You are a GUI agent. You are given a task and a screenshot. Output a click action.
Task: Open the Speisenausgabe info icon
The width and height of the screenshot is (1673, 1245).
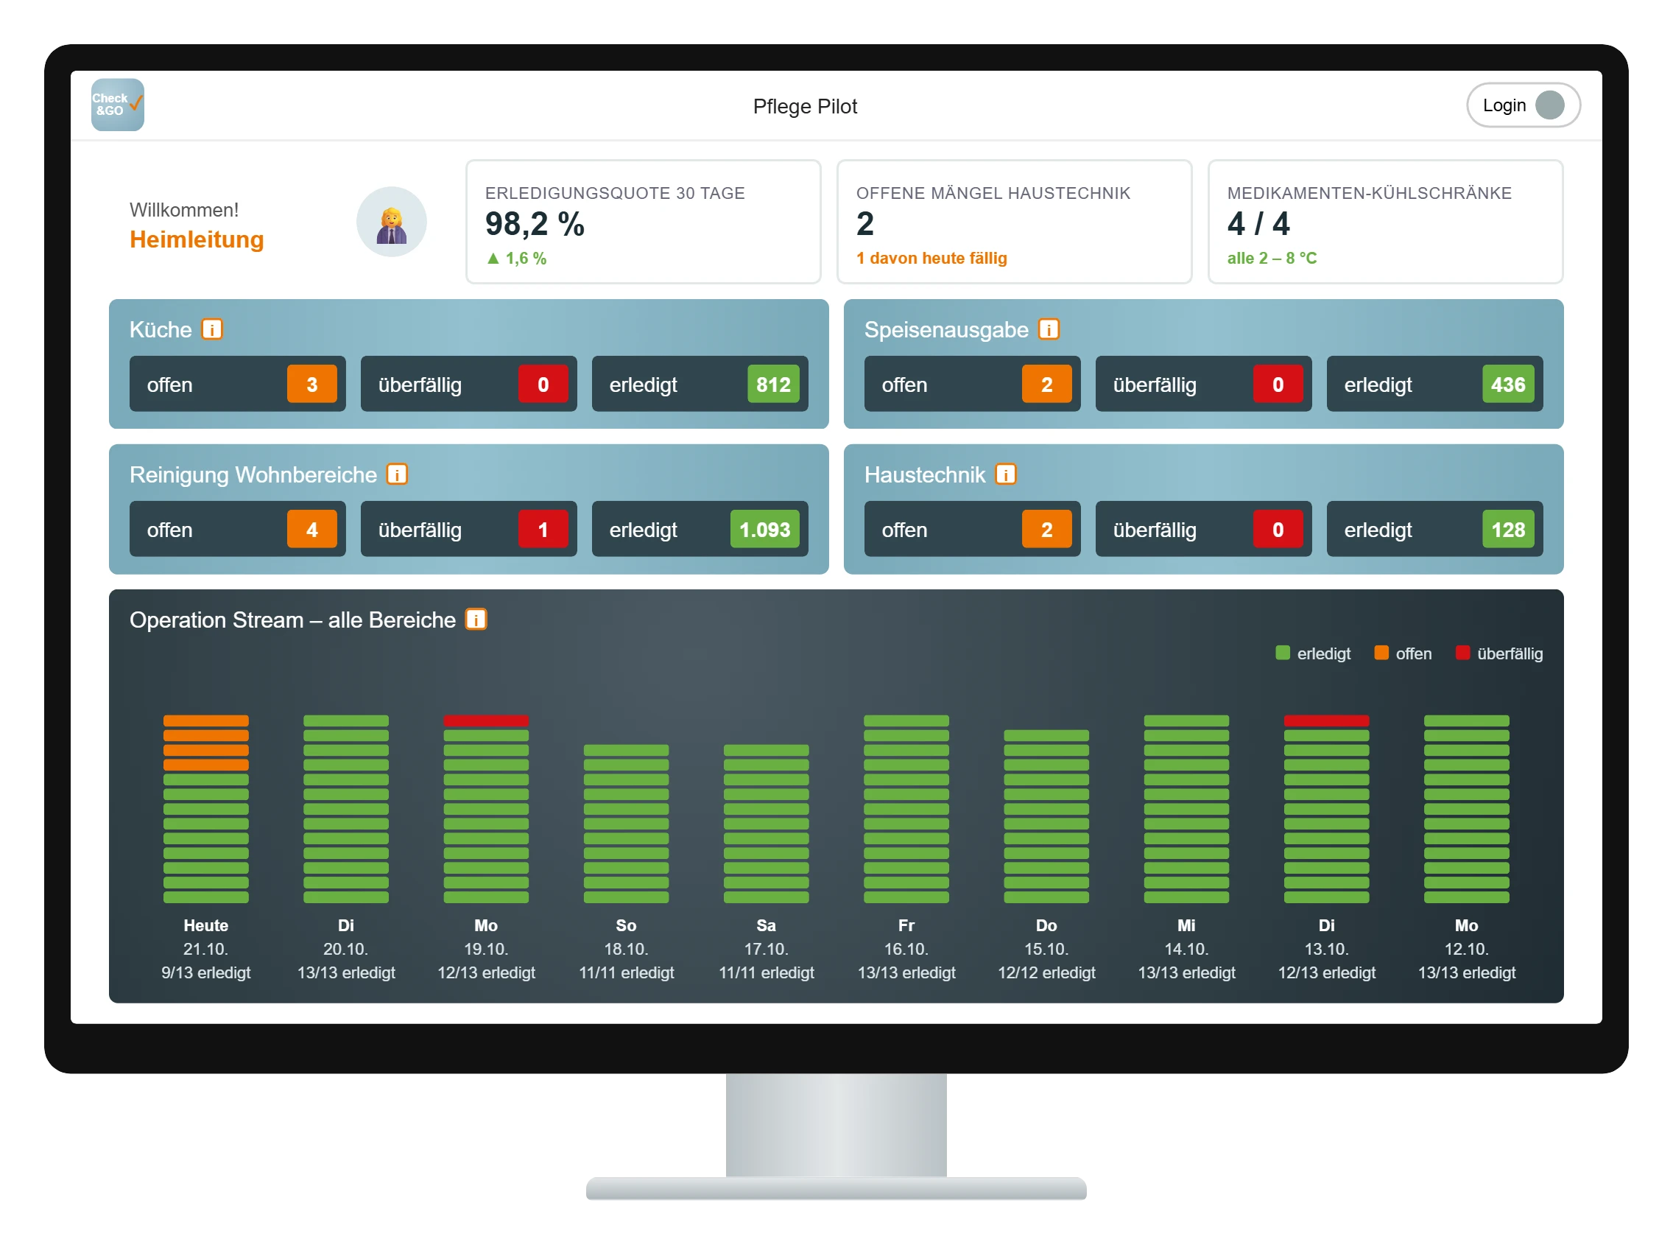tap(1049, 329)
